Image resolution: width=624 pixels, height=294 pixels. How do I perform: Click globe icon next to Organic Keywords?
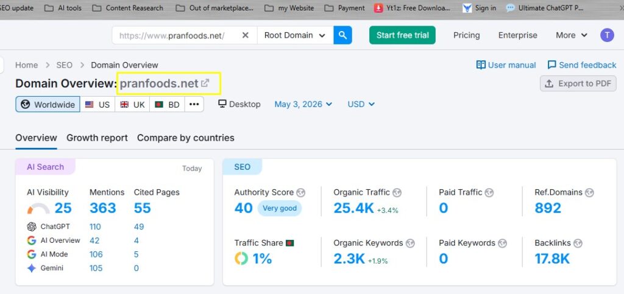tap(410, 243)
